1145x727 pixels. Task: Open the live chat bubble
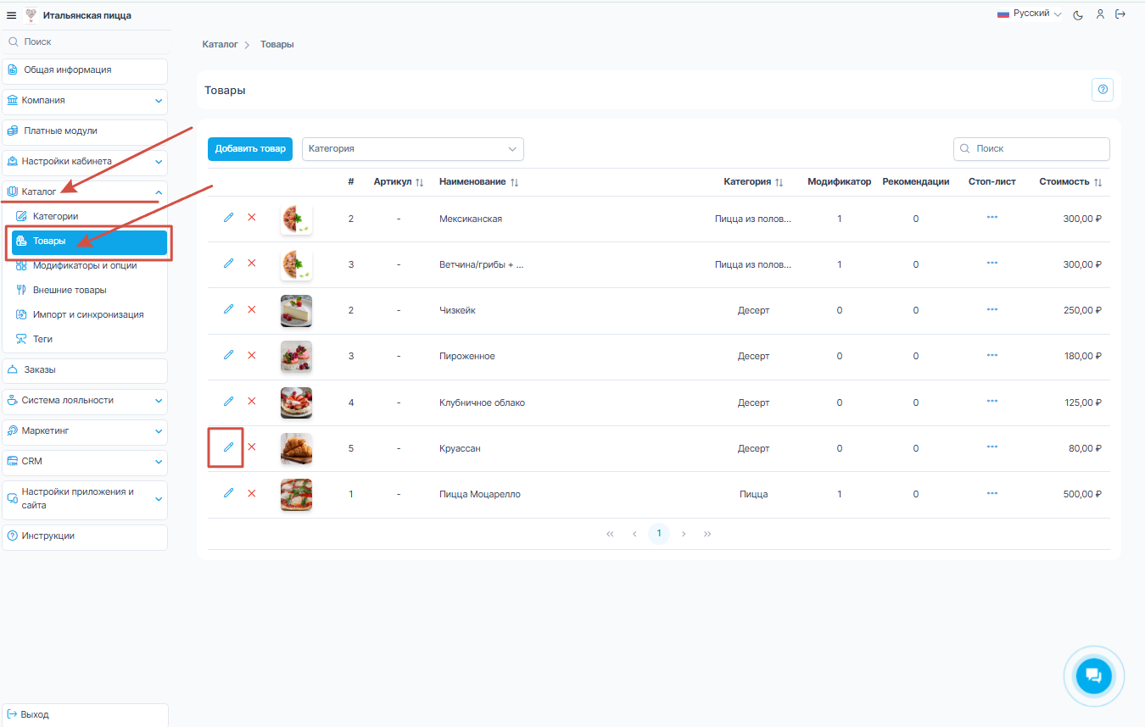coord(1093,675)
